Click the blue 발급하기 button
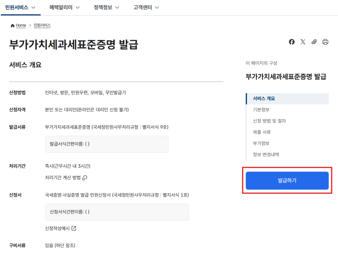 pos(287,181)
